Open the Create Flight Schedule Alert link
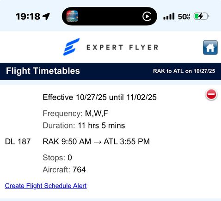Viewport: 221px width, 201px height. pos(46,186)
